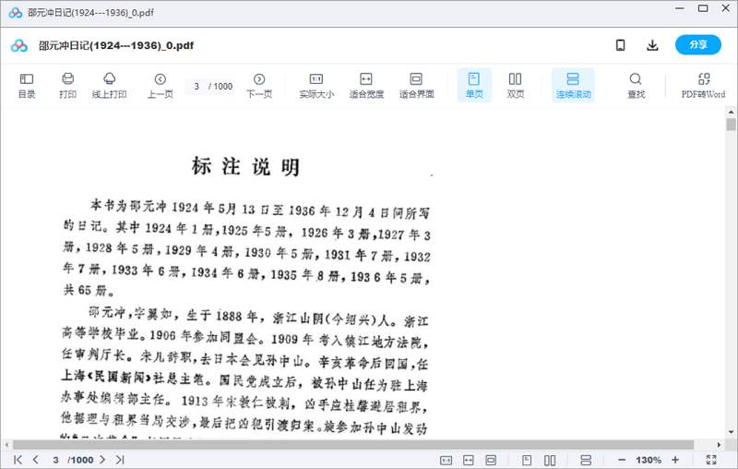Screen dimensions: 738x469
Task: Set zoom to 实际大小 actual size
Action: pos(316,85)
